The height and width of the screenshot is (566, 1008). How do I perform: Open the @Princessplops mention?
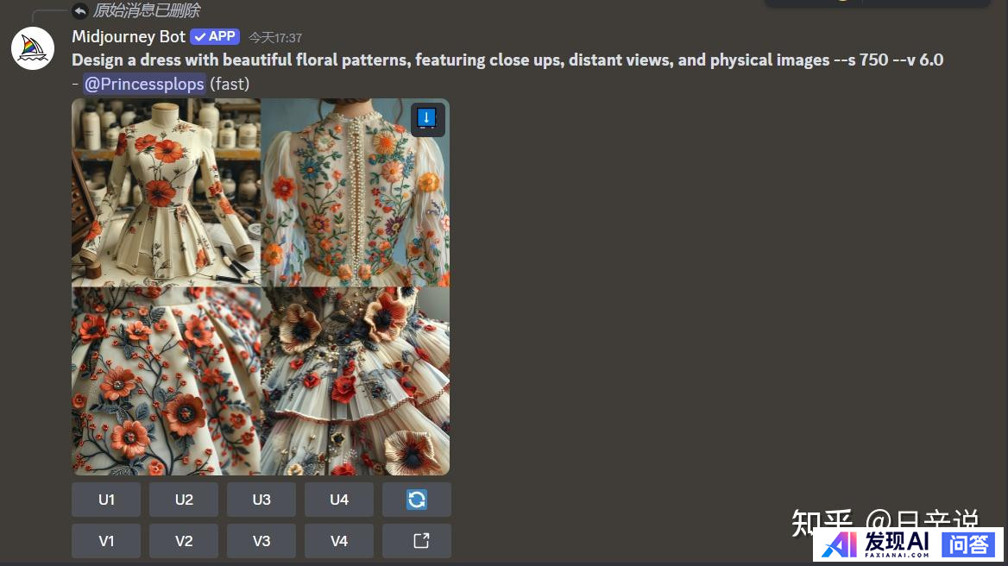tap(144, 85)
